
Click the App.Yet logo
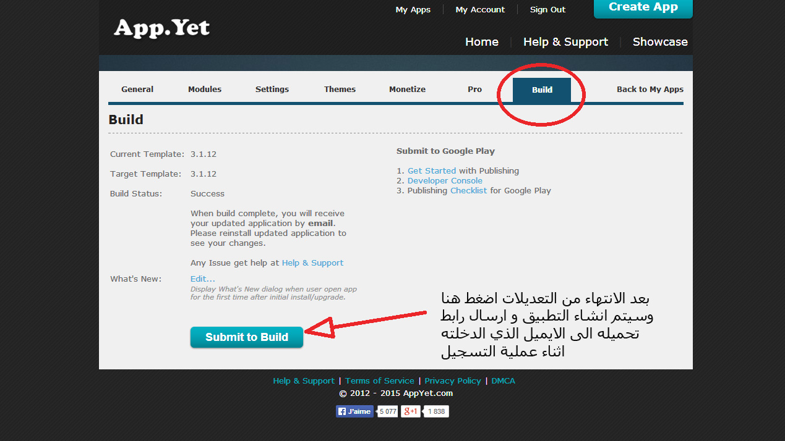coord(162,28)
